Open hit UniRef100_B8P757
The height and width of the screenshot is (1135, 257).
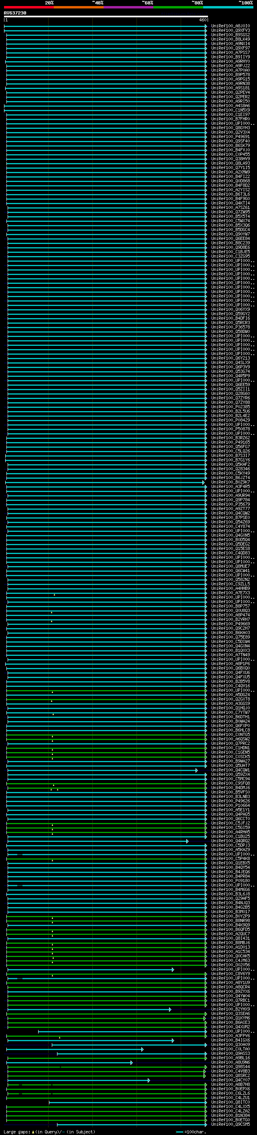click(230, 606)
